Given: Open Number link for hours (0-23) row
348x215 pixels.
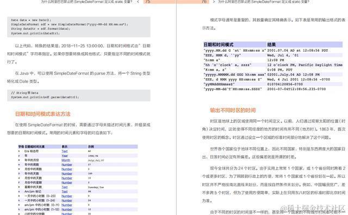Looking at the screenshot, I should [67, 196].
